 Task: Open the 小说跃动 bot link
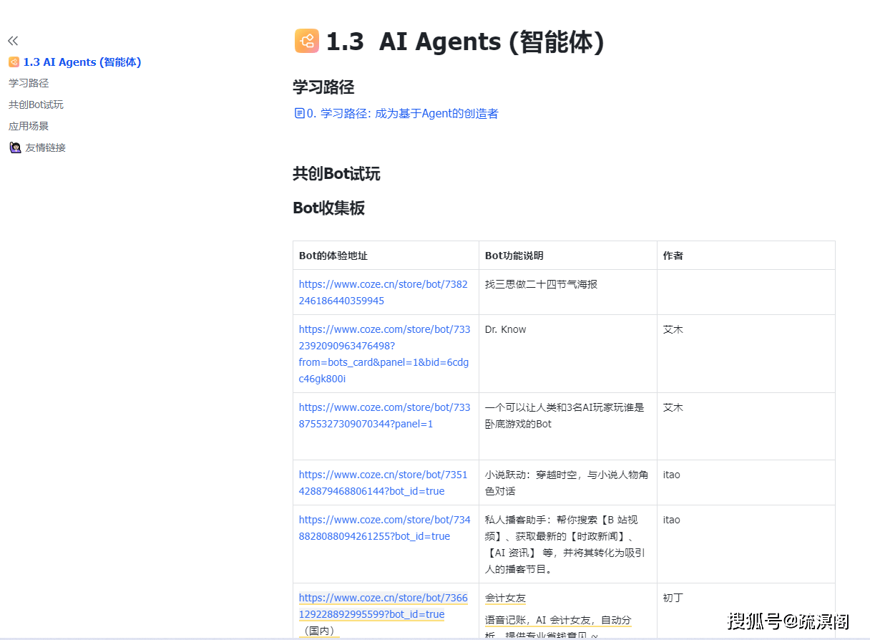tap(383, 483)
